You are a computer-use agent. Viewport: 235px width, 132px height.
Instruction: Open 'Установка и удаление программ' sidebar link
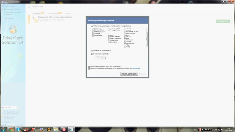pyautogui.click(x=12, y=13)
